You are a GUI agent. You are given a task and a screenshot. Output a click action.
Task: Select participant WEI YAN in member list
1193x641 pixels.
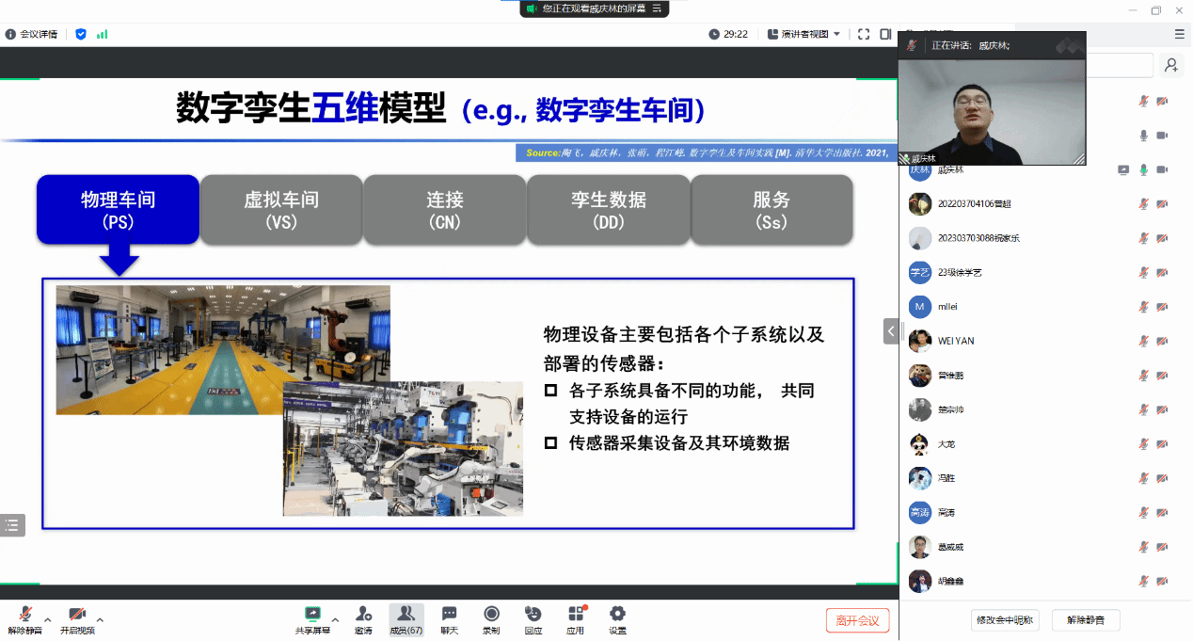click(956, 341)
